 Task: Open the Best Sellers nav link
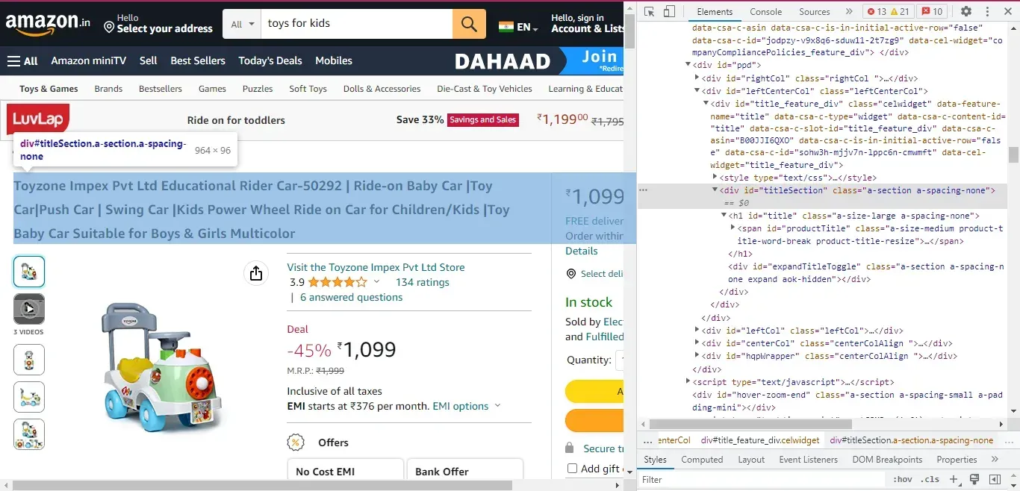198,60
